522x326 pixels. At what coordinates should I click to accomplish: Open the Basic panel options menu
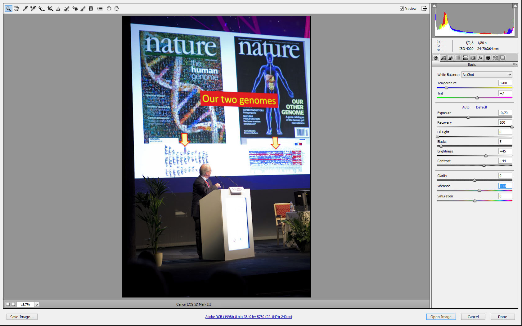(515, 64)
